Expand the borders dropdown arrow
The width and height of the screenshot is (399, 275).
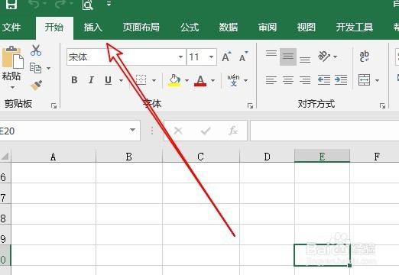pyautogui.click(x=154, y=80)
